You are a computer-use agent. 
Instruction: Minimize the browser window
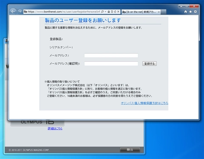(181, 6)
